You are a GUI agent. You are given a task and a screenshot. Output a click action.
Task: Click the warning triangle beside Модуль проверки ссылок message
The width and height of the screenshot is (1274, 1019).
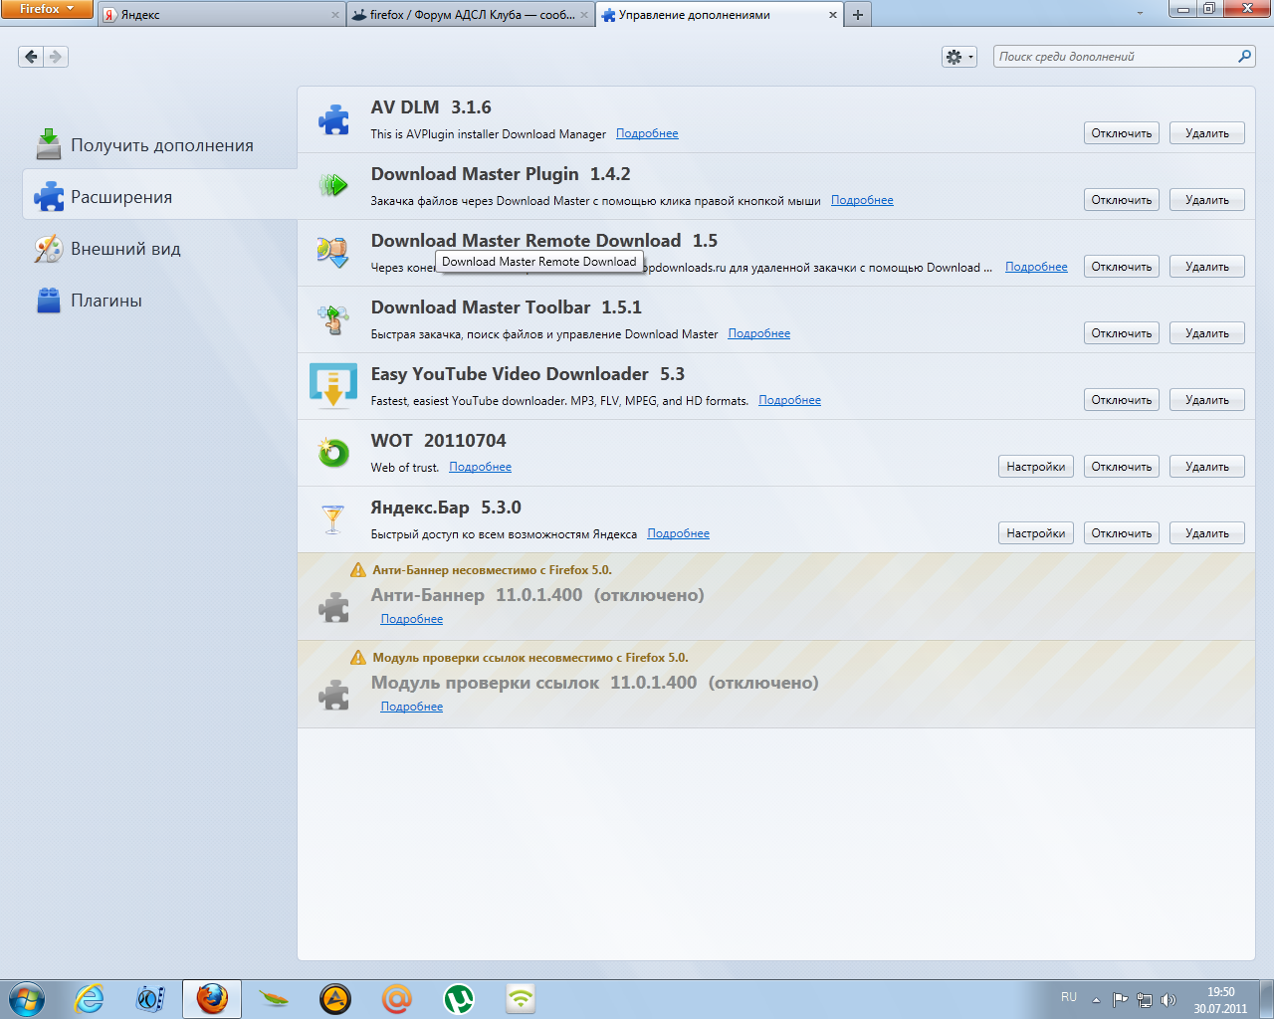358,658
